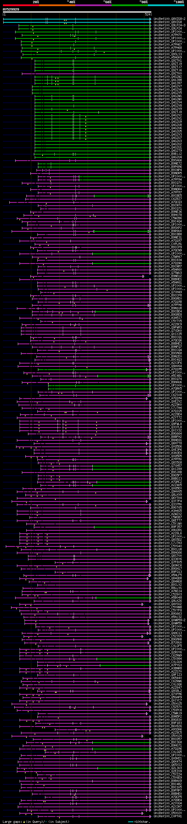Click the query end position 524

tap(147, 14)
